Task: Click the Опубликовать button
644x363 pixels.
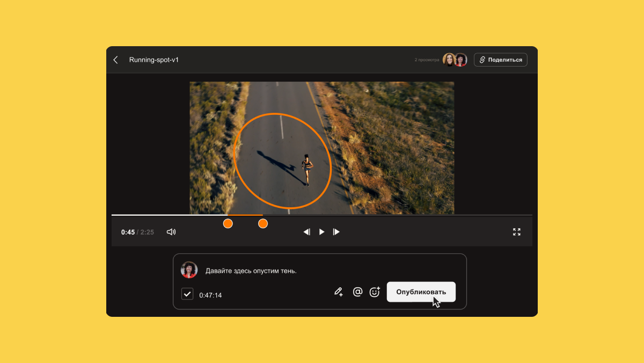Action: coord(421,292)
